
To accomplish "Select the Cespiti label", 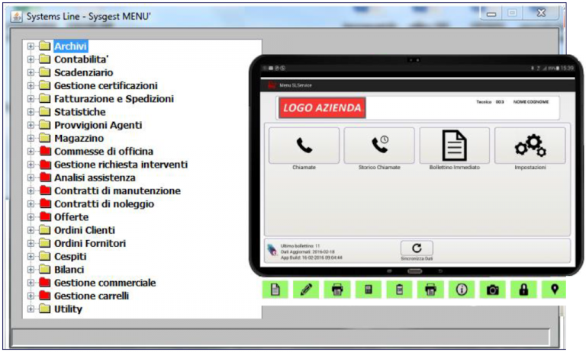I will tap(70, 257).
